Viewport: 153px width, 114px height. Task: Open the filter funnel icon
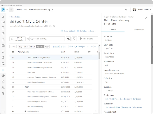tap(74, 39)
